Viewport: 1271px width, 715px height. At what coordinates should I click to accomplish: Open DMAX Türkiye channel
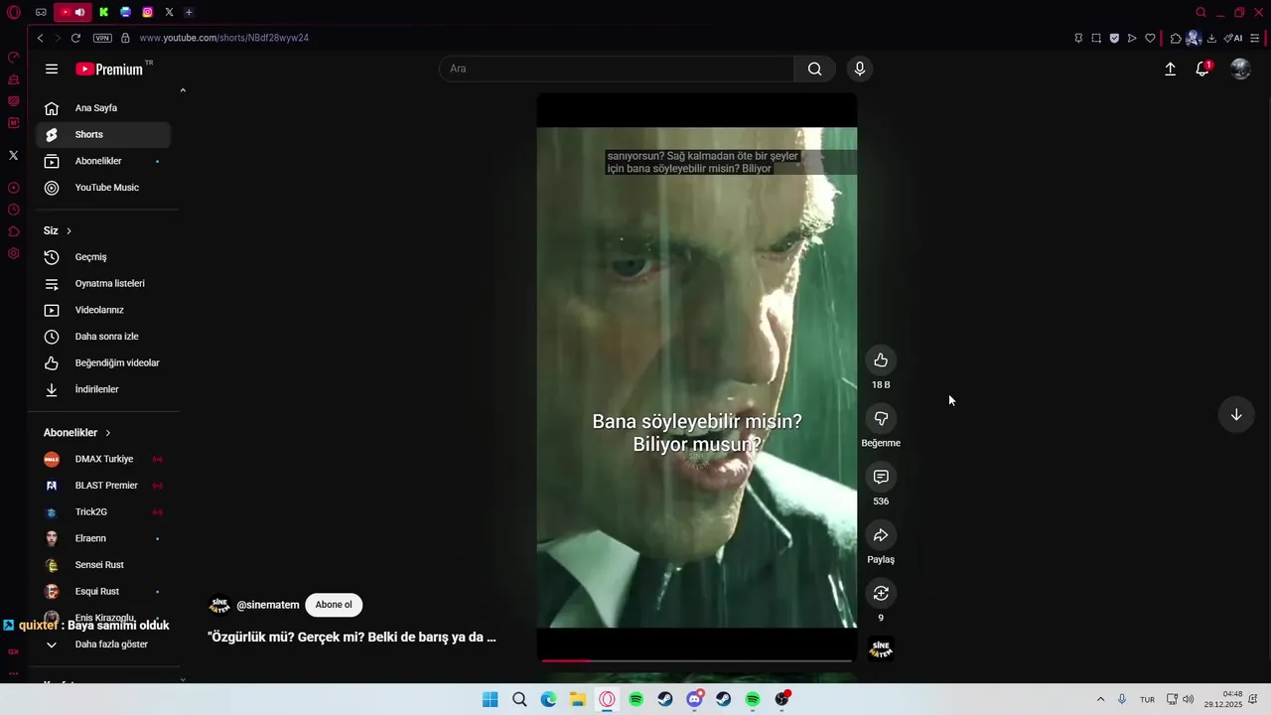click(103, 459)
